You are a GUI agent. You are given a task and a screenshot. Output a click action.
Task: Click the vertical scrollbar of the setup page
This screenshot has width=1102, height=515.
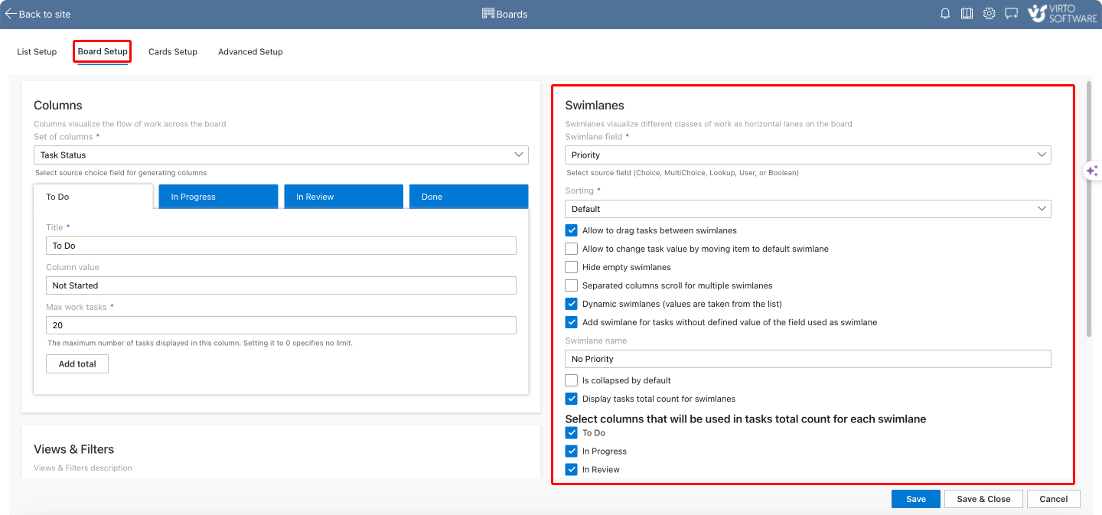[x=1089, y=210]
